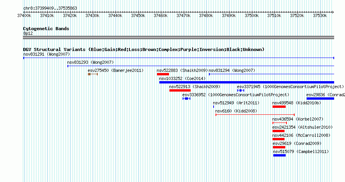Click the 37530k ruler tick label
This screenshot has width=345, height=182.
click(x=320, y=15)
